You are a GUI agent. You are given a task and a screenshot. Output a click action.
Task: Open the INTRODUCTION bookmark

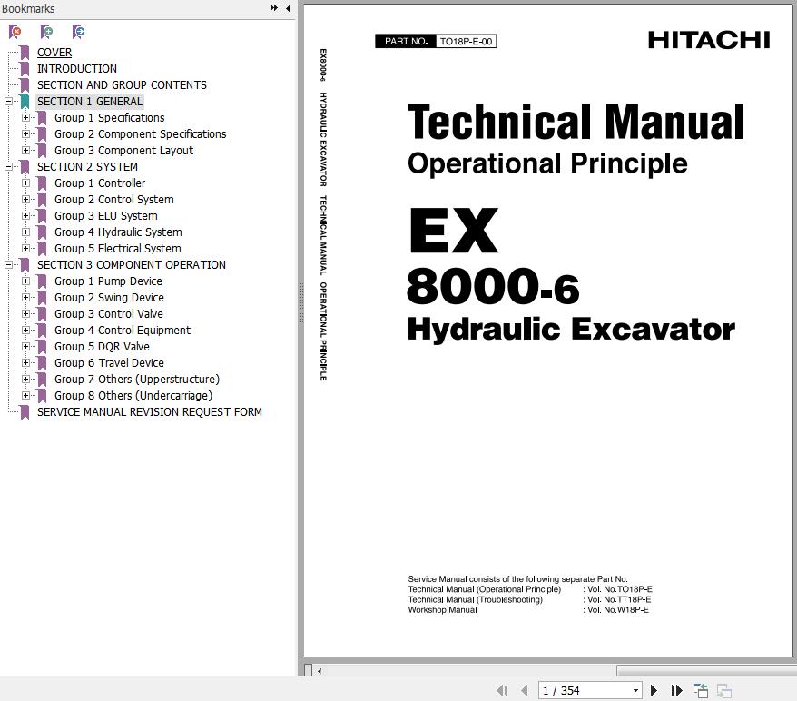76,69
